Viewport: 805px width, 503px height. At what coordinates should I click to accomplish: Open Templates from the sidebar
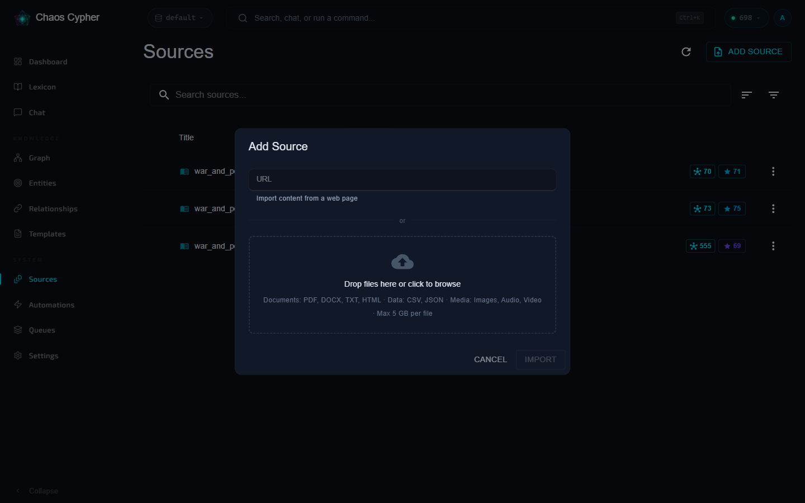(x=47, y=234)
